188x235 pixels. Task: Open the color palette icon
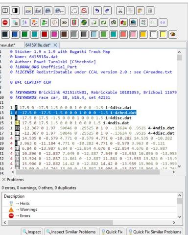click(x=173, y=34)
